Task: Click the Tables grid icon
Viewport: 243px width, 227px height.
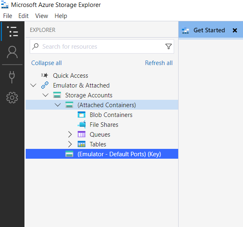Action: pos(82,144)
